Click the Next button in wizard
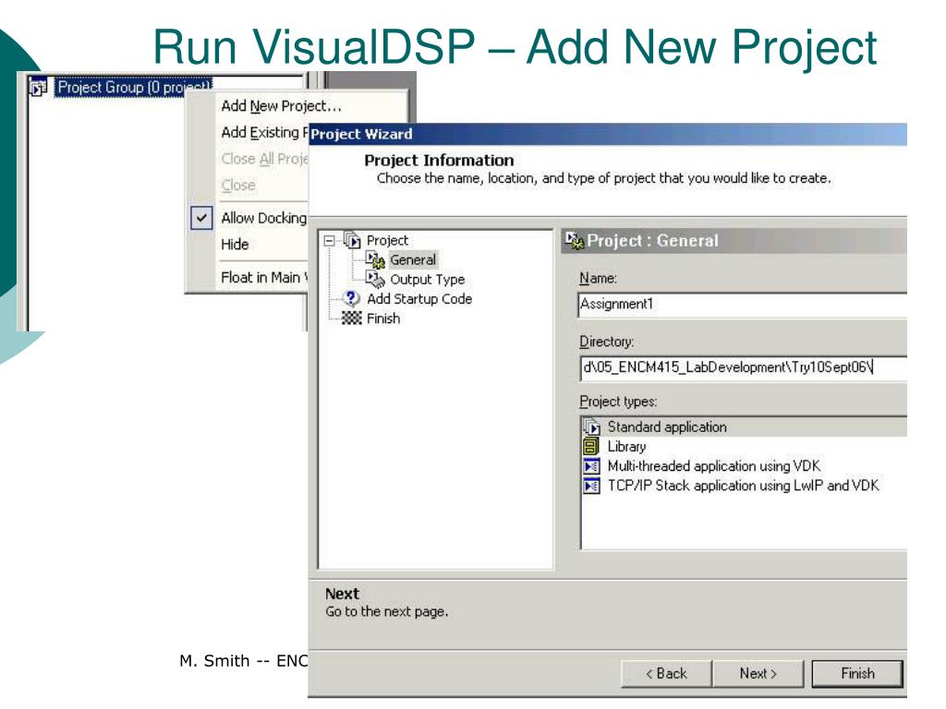Image resolution: width=946 pixels, height=709 pixels. (x=758, y=673)
